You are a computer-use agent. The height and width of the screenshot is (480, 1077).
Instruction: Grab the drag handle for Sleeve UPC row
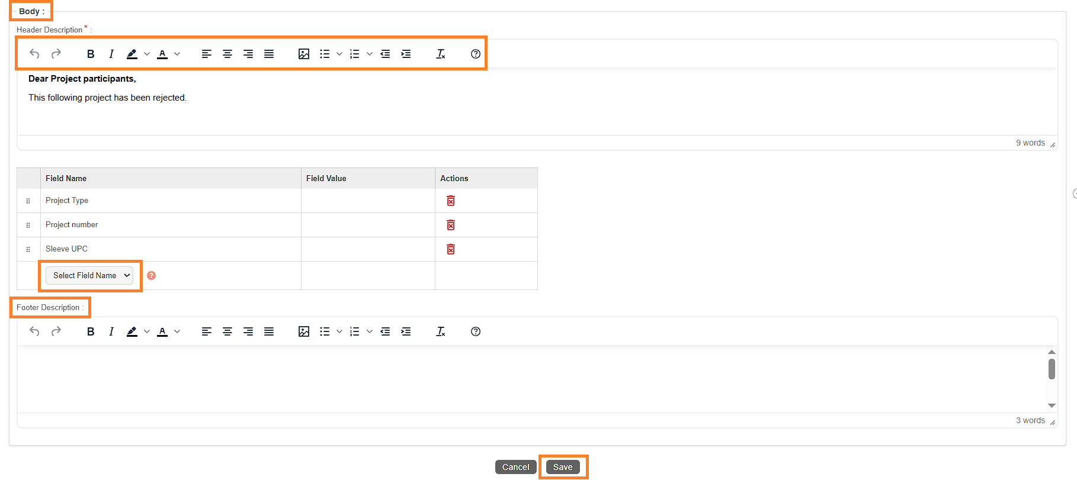pos(28,249)
